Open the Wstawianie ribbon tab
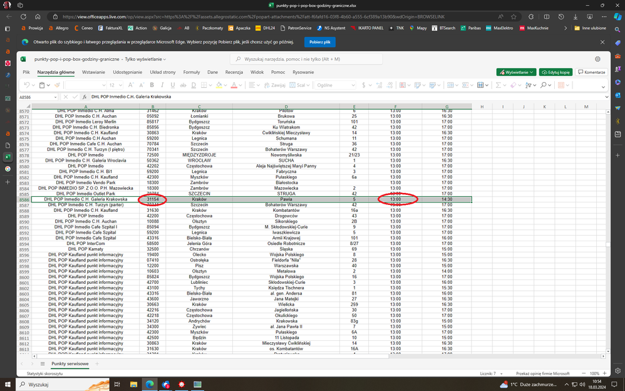 [x=93, y=72]
